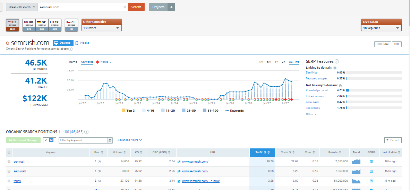Open external link icon for sem rush row URL
Viewport: 410px width, 190px height.
point(179,171)
